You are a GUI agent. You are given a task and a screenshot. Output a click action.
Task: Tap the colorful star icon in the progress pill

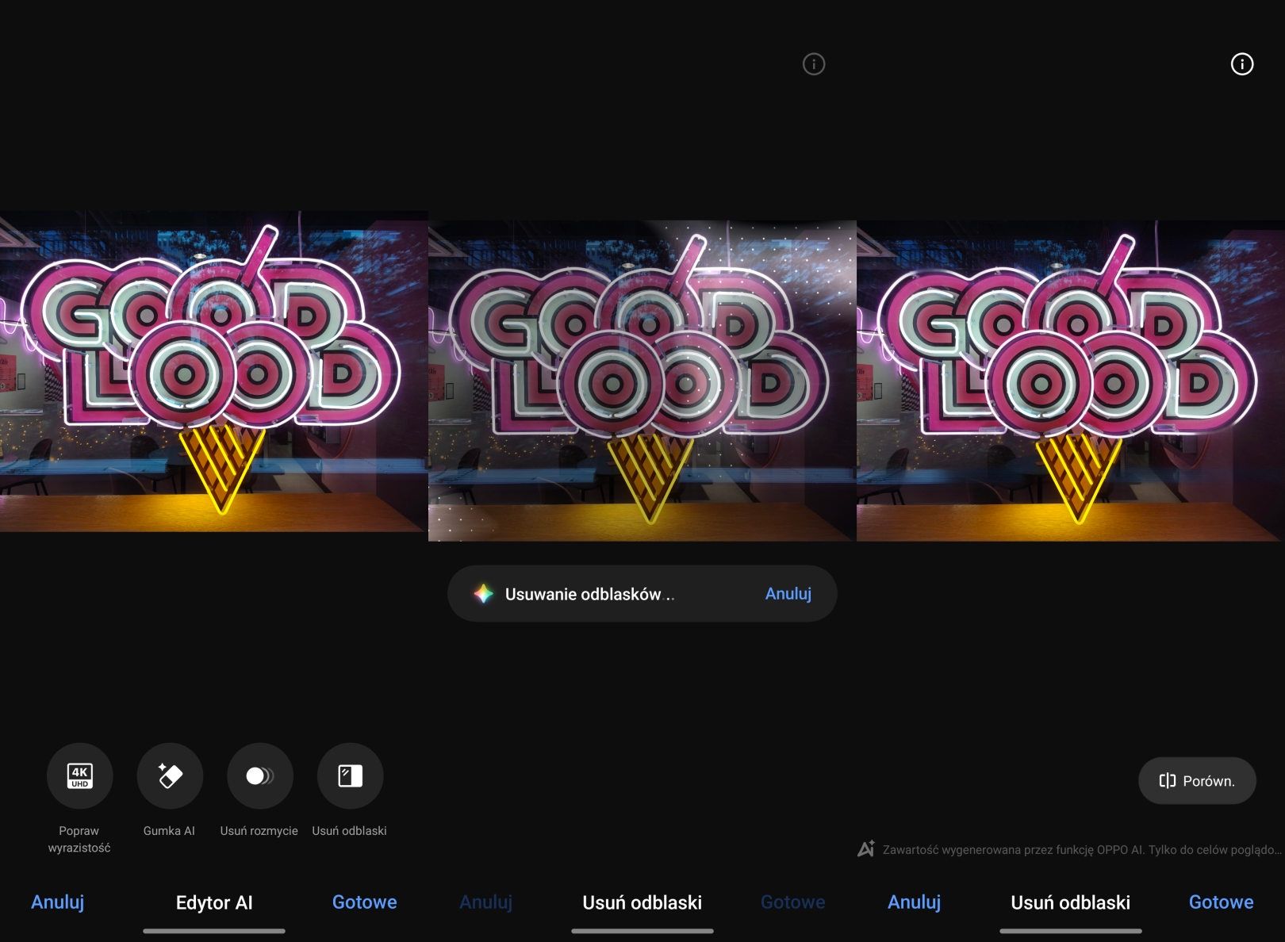click(x=484, y=594)
